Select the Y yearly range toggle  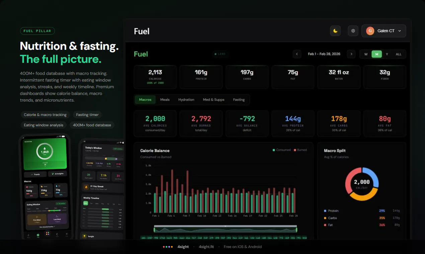click(387, 54)
